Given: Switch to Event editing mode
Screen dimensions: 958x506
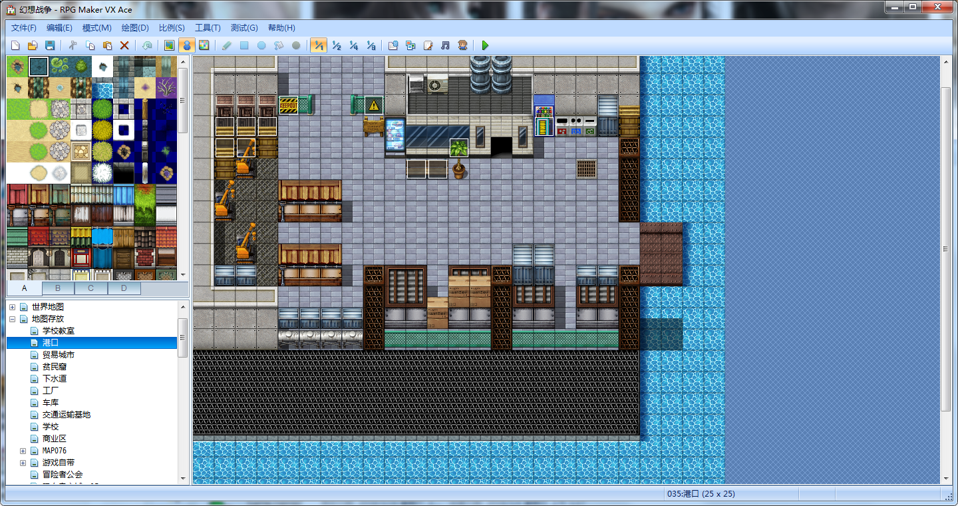Looking at the screenshot, I should click(187, 45).
